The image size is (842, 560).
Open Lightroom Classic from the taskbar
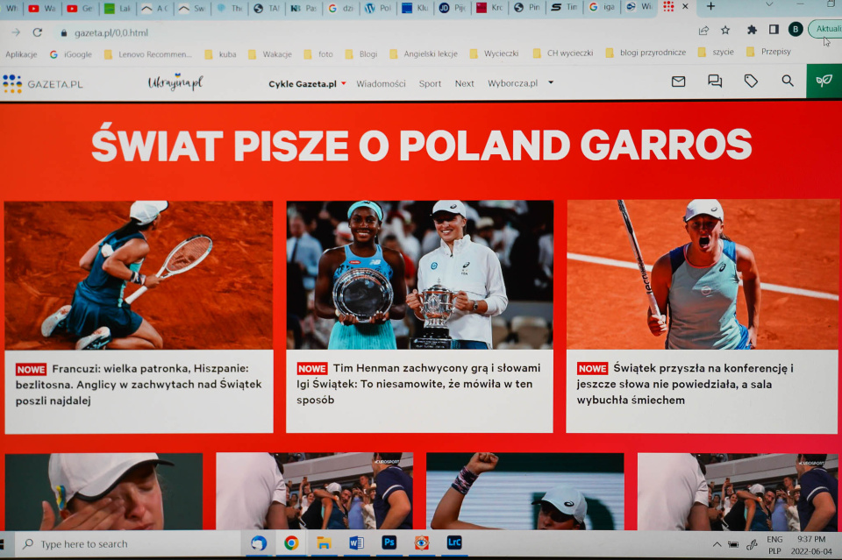(x=453, y=542)
